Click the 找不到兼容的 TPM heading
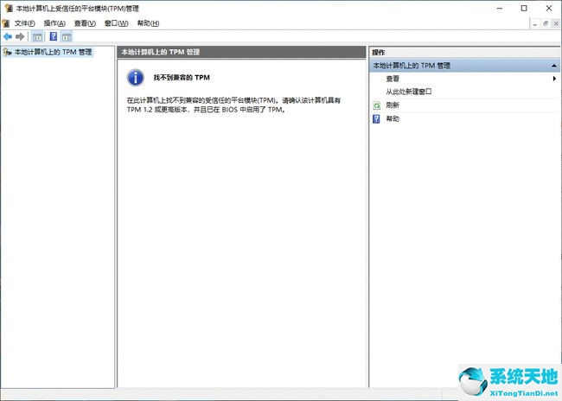 pos(182,78)
